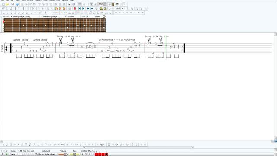Click the second orange play marker icon
This screenshot has width=277, height=156.
[x=61, y=9]
